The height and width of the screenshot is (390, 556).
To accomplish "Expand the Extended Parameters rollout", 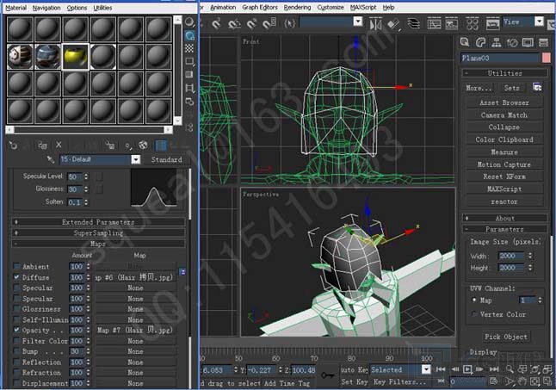I will 98,222.
